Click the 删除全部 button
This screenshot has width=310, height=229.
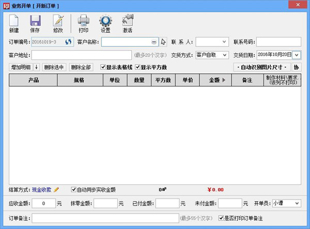[82, 67]
